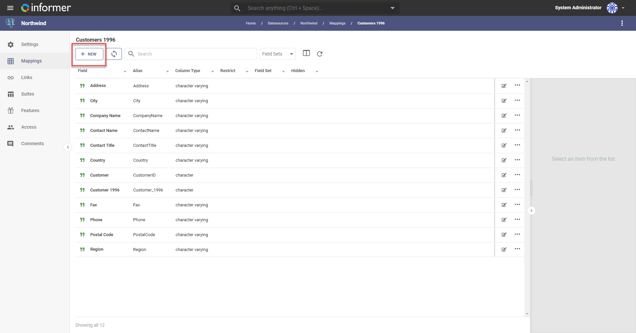Go to Mappings breadcrumb

[337, 23]
